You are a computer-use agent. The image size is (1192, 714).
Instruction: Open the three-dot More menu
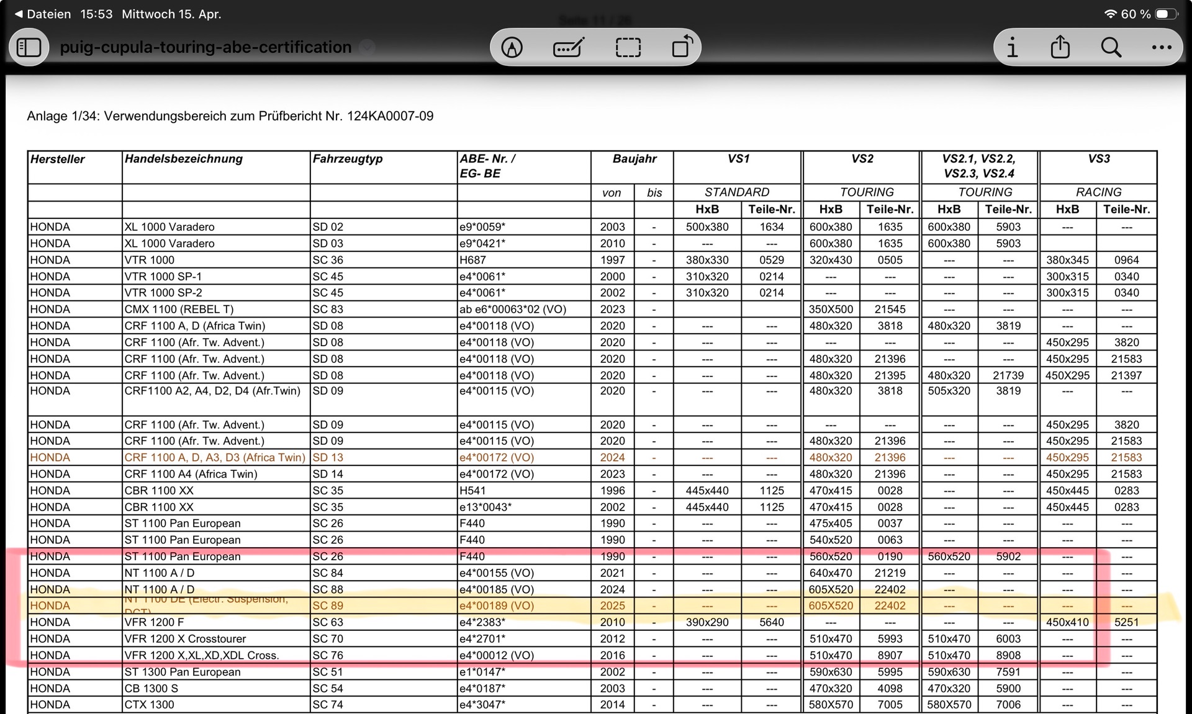point(1161,47)
